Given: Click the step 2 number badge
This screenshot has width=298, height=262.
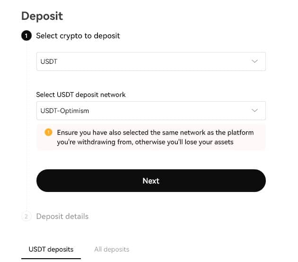Looking at the screenshot, I should (26, 217).
